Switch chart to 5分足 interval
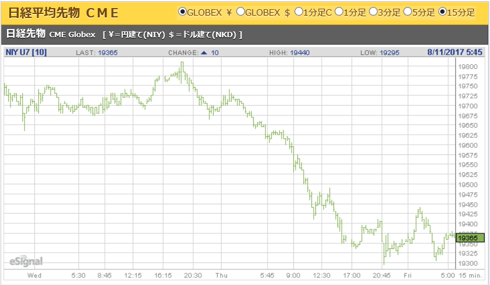Viewport: 490px width, 285px height. click(407, 12)
